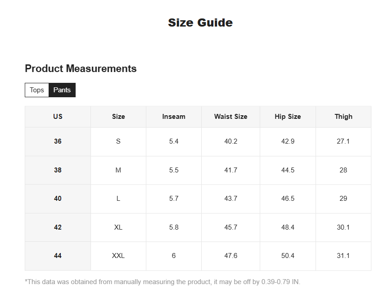Viewport: 384px width, 303px height.
Task: Click the M size cell
Action: point(118,170)
